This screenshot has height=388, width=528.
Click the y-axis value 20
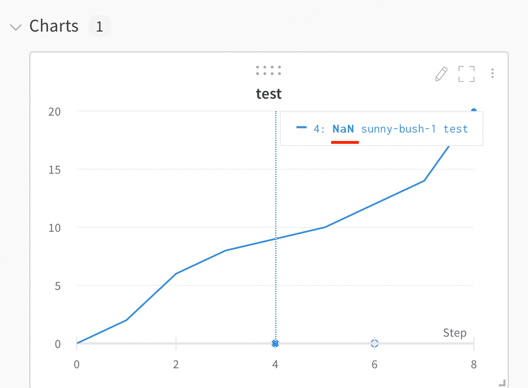tap(54, 112)
